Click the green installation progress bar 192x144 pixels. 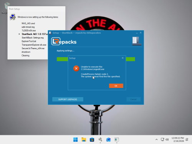coord(96,59)
